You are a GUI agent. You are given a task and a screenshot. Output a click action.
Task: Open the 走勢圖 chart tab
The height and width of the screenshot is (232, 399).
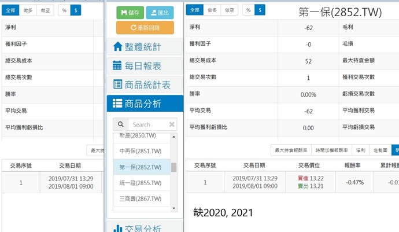point(380,150)
